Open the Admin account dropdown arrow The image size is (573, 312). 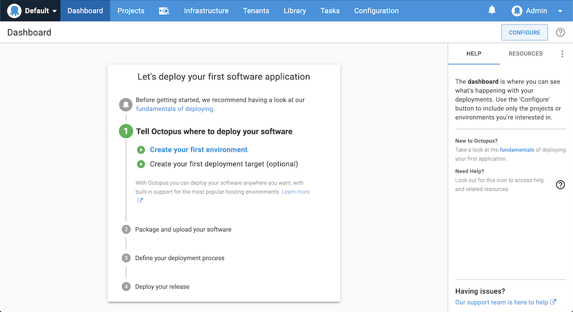coord(560,11)
